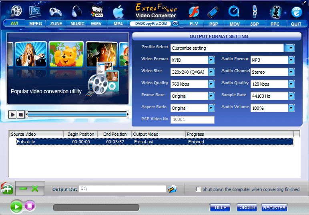Image resolution: width=309 pixels, height=215 pixels.
Task: Click the green X clear list icon
Action: coord(35,189)
